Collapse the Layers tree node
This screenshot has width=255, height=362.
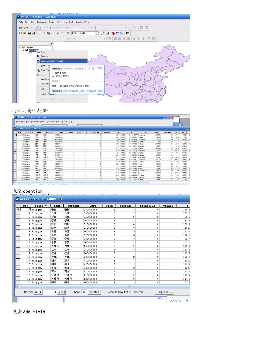pos(20,47)
